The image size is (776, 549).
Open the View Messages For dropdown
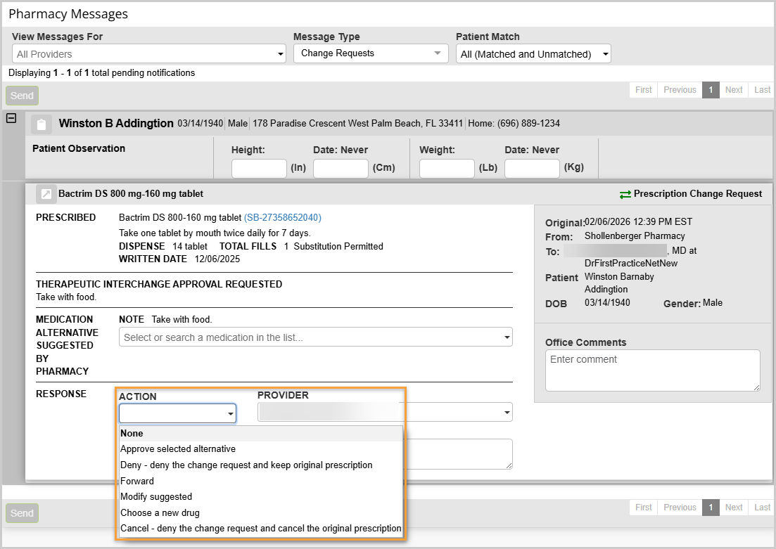[x=149, y=54]
